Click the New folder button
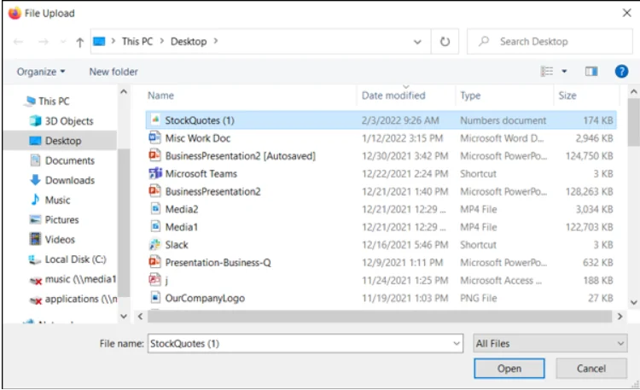 pos(113,72)
